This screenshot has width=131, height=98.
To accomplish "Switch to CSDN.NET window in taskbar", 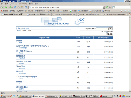I will pyautogui.click(x=25, y=96).
